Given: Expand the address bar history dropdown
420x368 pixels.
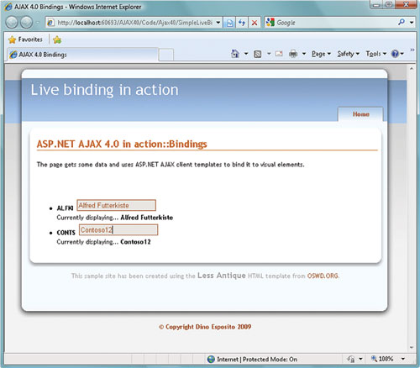Looking at the screenshot, I should 218,23.
